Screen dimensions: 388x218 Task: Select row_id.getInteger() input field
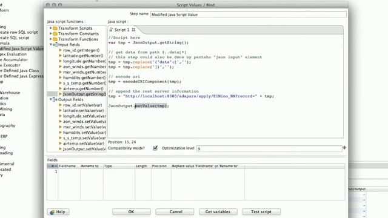(x=81, y=50)
